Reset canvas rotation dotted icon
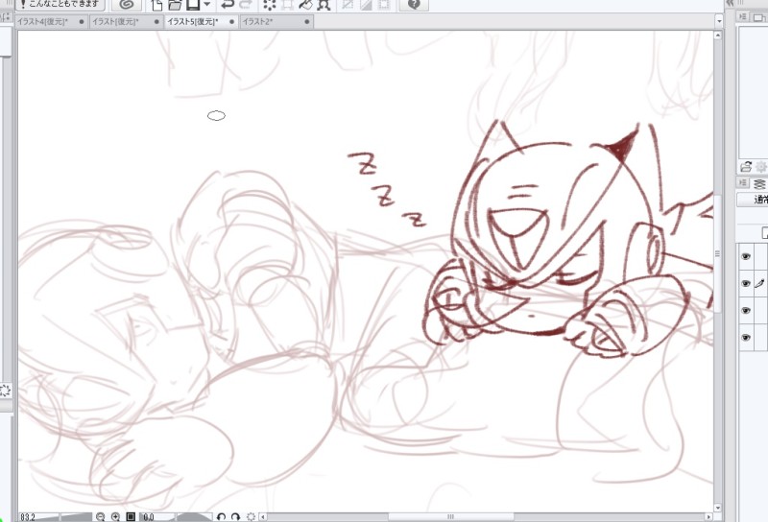 (x=251, y=517)
